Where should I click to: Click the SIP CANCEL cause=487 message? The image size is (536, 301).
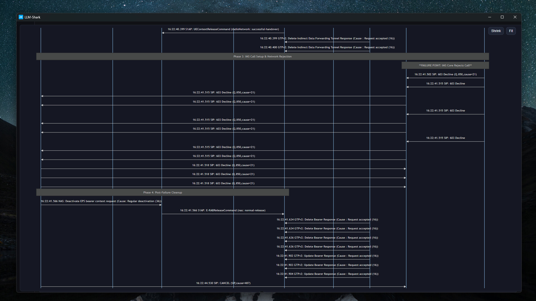point(223,283)
